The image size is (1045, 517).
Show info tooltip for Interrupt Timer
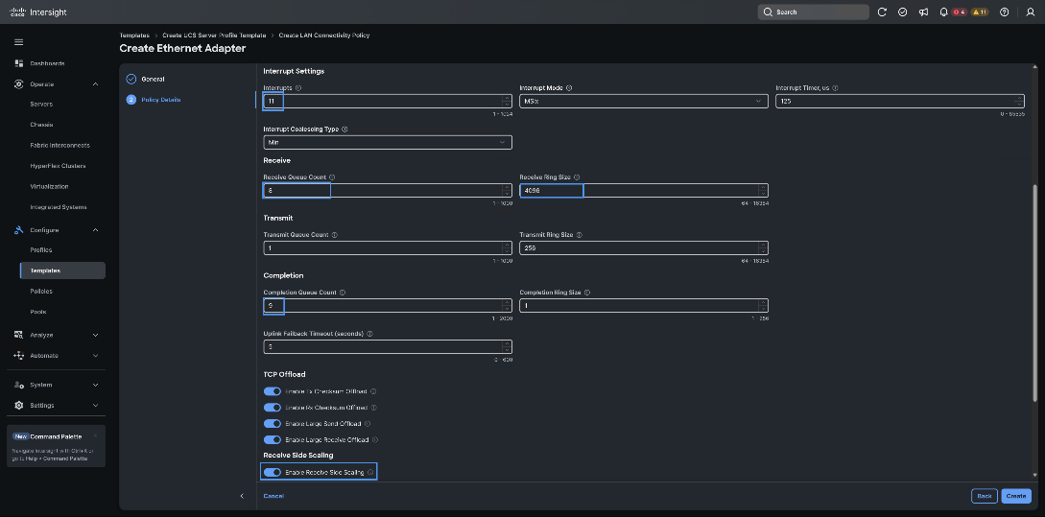click(835, 88)
